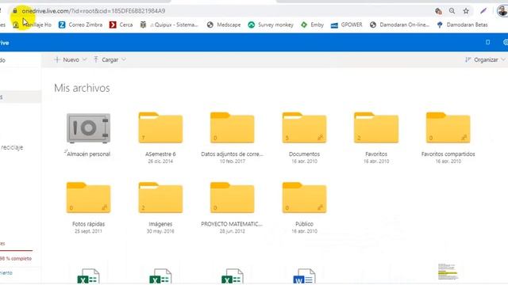
Task: Click the translate page icon in address bar
Action: (438, 11)
